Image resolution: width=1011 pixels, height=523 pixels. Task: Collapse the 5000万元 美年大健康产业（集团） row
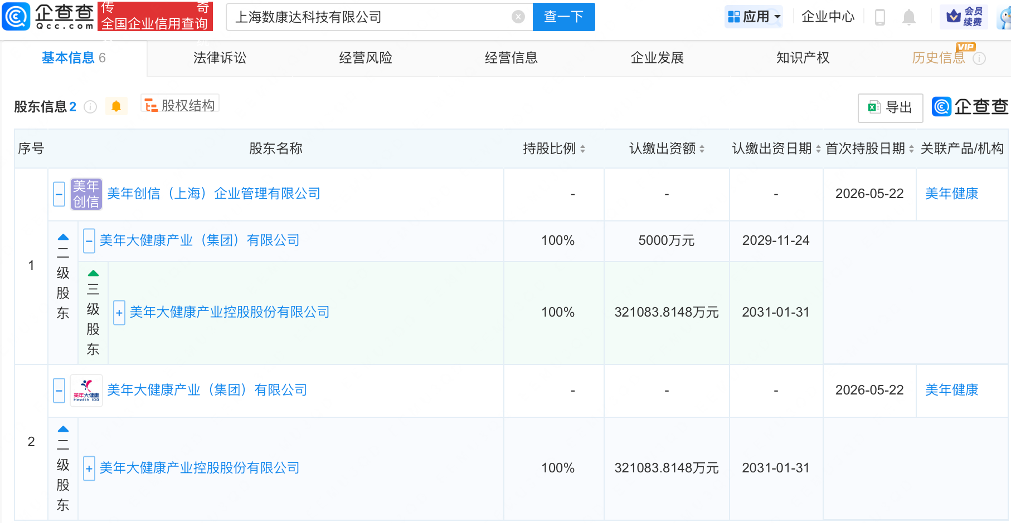click(x=89, y=241)
